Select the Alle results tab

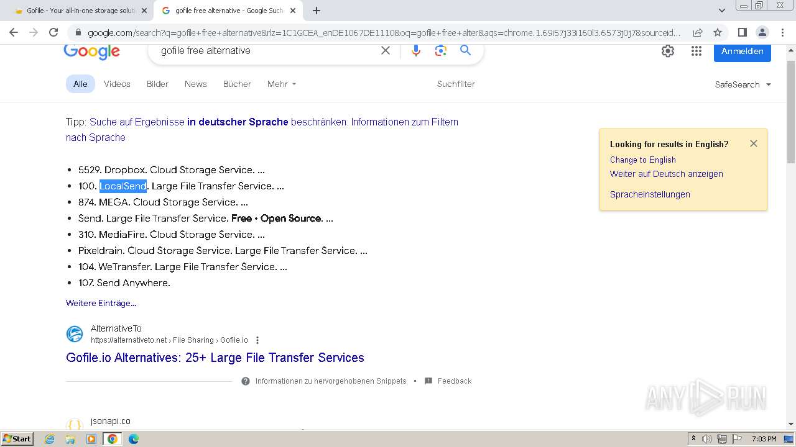click(80, 84)
